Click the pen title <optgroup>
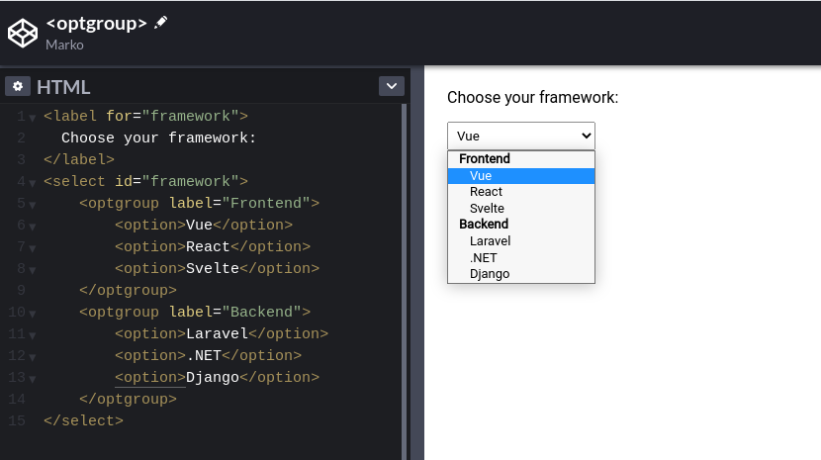Viewport: 821px width, 460px height. point(96,24)
